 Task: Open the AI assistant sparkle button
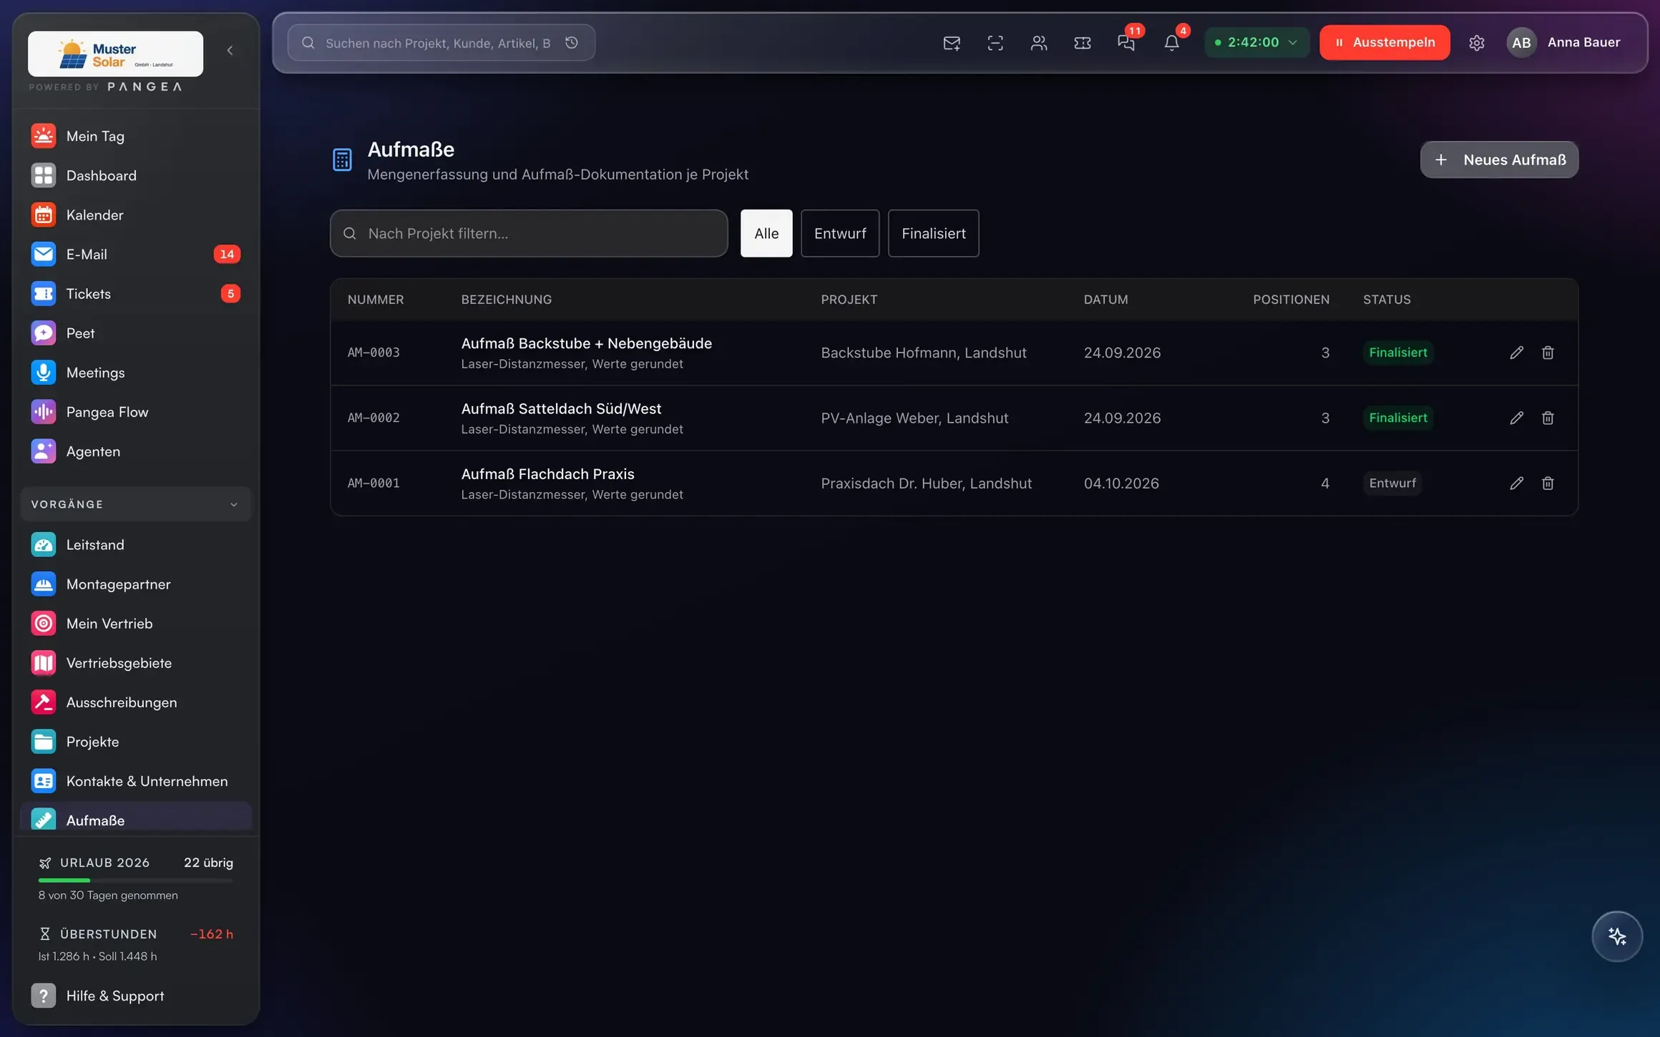[1617, 936]
